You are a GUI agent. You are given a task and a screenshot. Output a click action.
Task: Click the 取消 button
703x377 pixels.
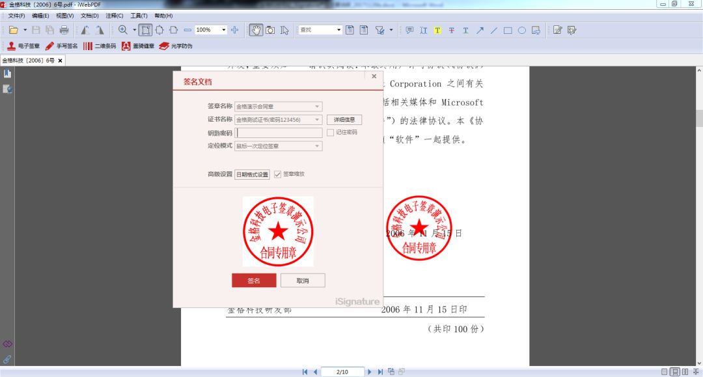(x=303, y=281)
